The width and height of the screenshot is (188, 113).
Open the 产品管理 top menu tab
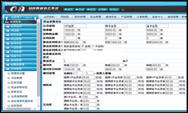(127, 17)
